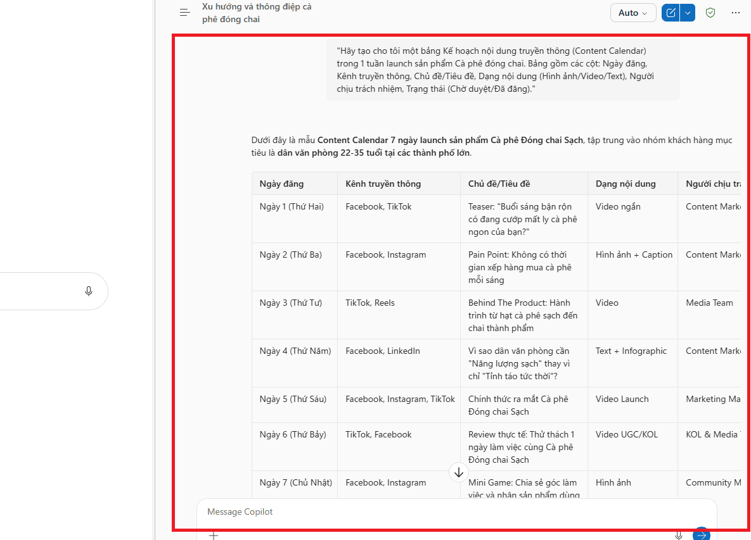
Task: Select the 'Ngày 4 (Thứ Năm)' cell
Action: pos(295,363)
